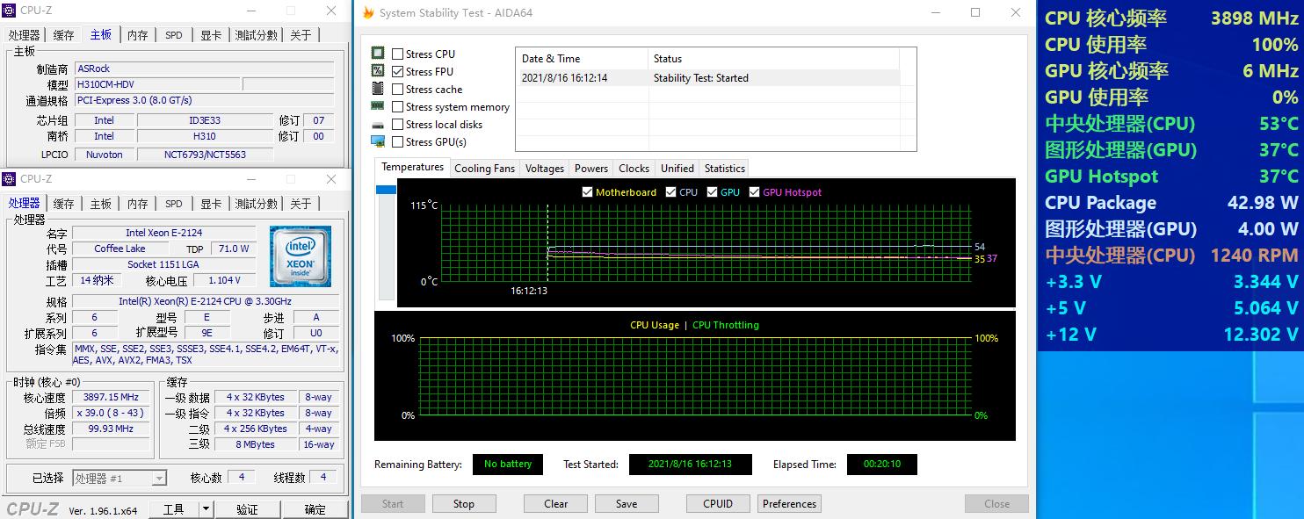Enable the Stress CPU checkbox
The image size is (1304, 519).
click(398, 54)
